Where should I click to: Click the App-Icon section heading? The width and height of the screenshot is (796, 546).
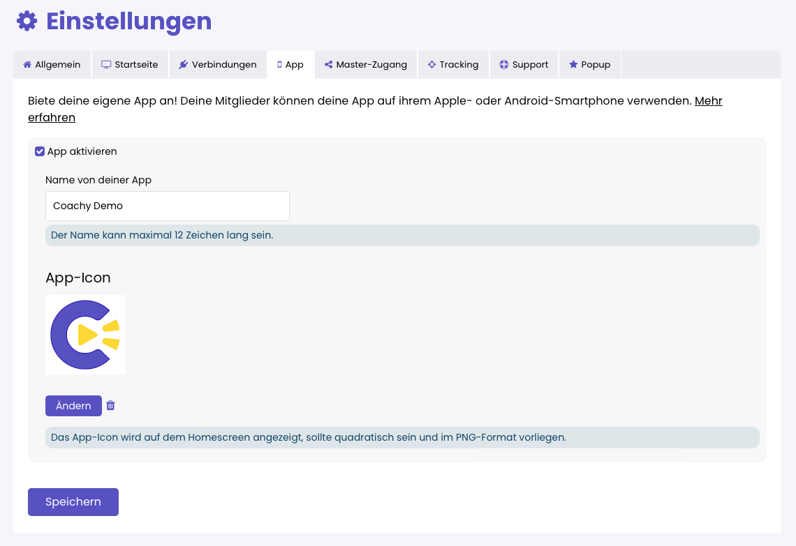click(78, 278)
